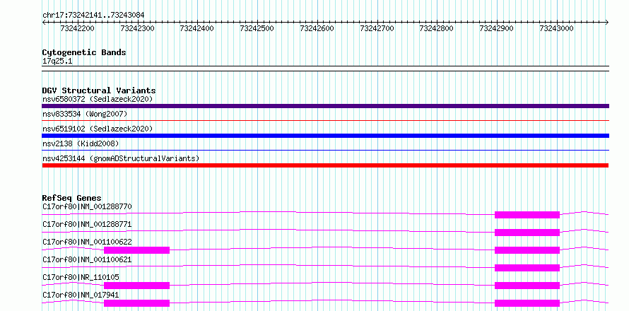This screenshot has height=311, width=629.
Task: Click the C17orf80|NR_110105 transcript label
Action: click(x=81, y=277)
